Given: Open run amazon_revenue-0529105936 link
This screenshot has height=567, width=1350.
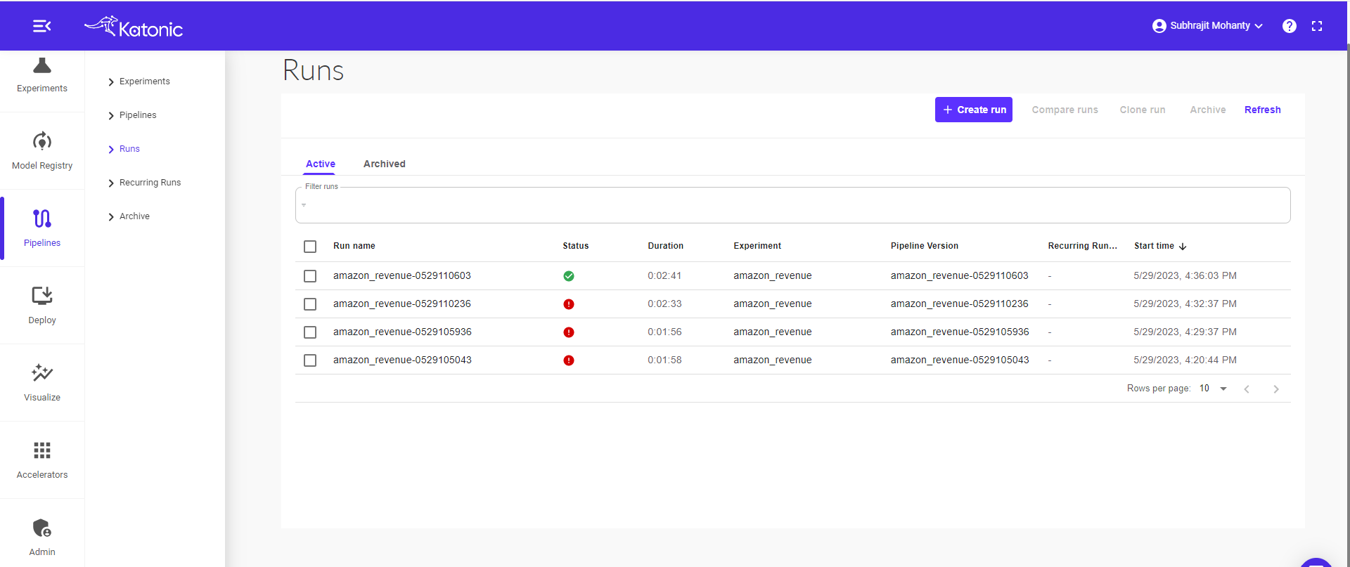Looking at the screenshot, I should point(402,332).
